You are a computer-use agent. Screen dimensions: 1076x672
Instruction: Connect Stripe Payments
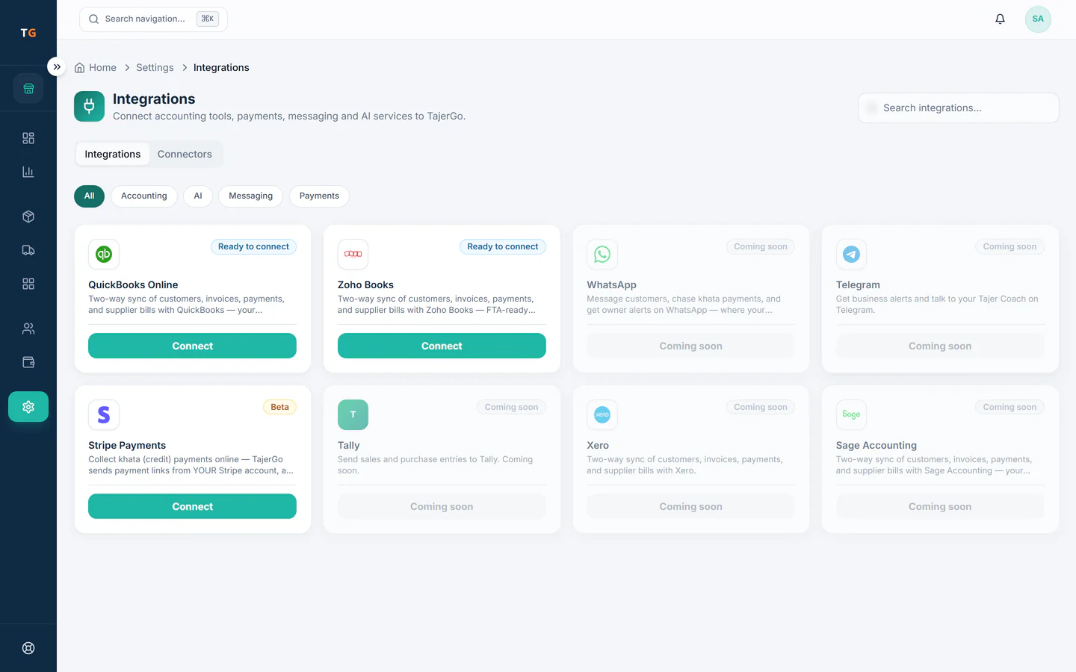point(192,506)
